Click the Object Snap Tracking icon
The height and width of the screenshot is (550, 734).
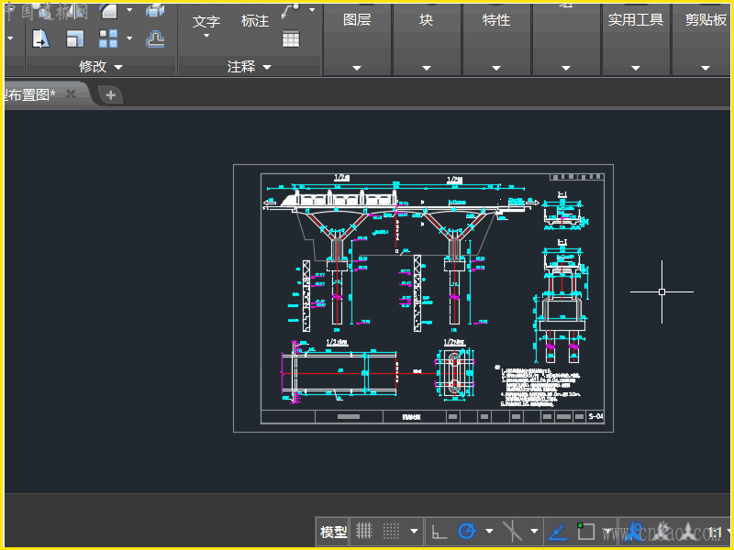pos(557,531)
